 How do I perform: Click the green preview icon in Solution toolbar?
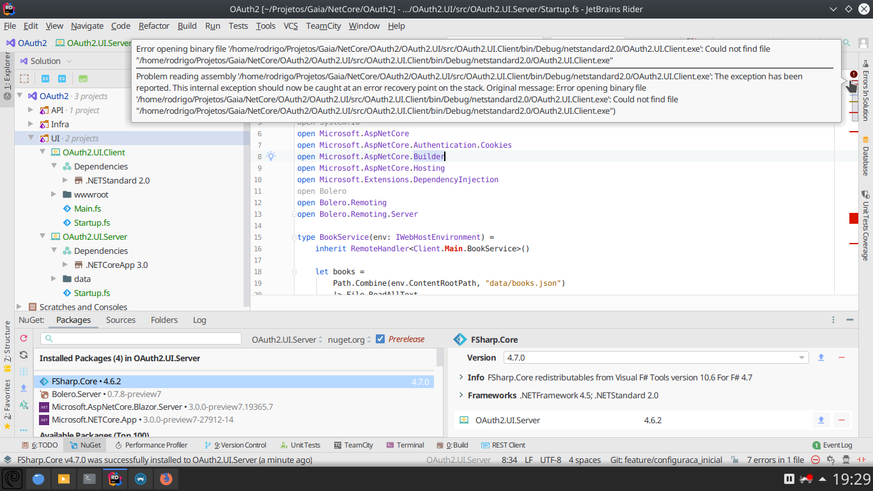tap(83, 79)
